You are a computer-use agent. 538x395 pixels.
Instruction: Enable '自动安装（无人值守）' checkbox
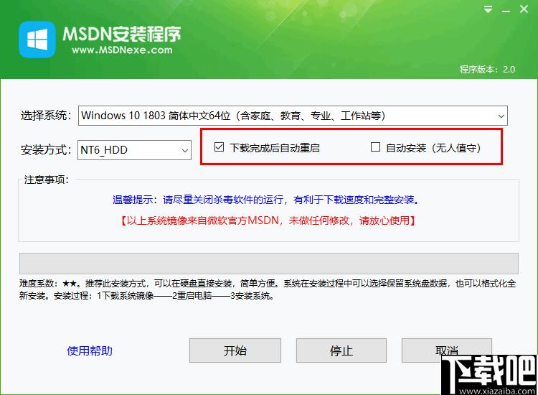coord(375,147)
